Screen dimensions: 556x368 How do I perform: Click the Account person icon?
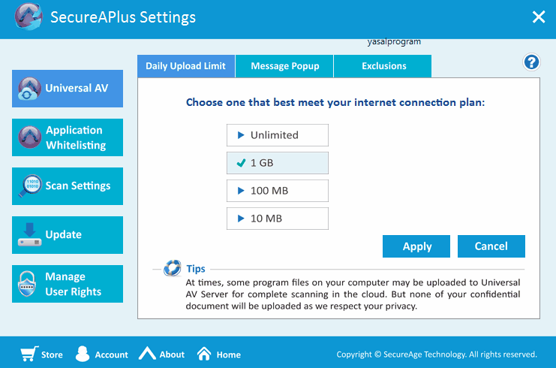(83, 354)
